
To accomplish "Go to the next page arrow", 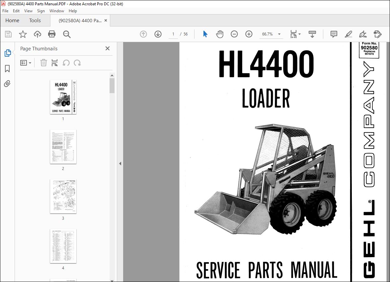I will point(158,34).
